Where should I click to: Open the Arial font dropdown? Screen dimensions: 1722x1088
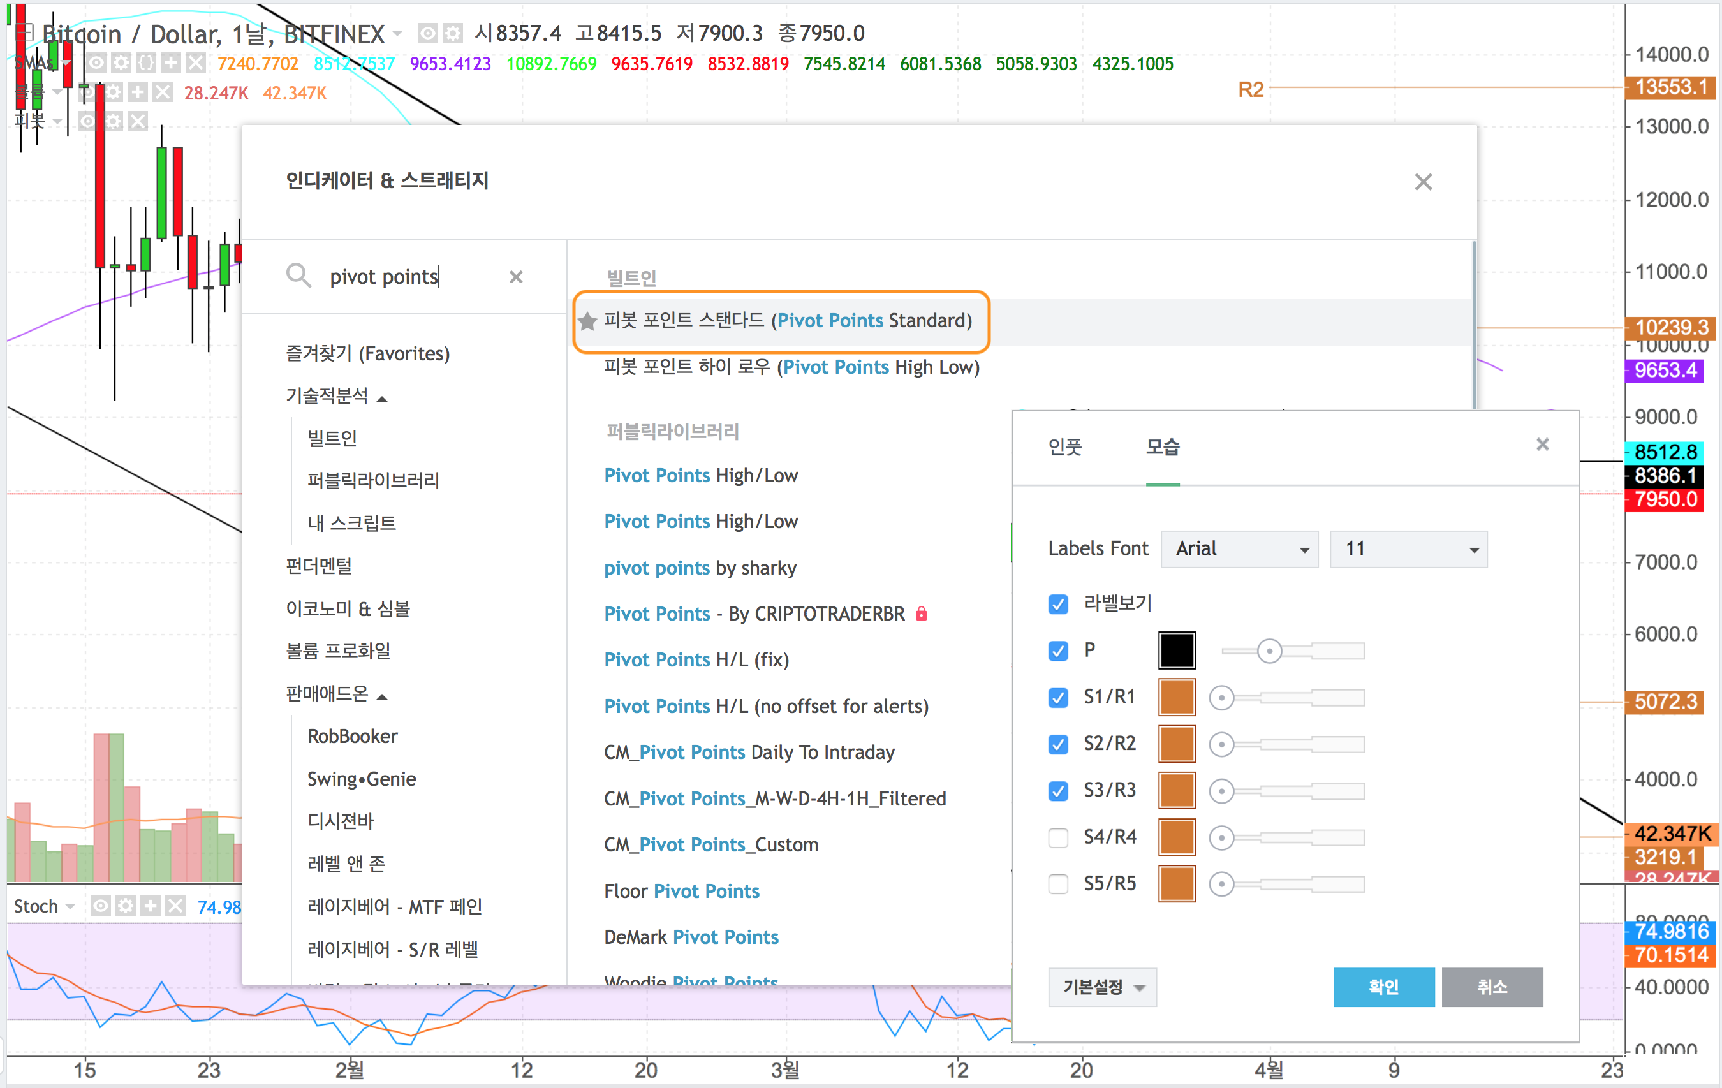(1239, 549)
